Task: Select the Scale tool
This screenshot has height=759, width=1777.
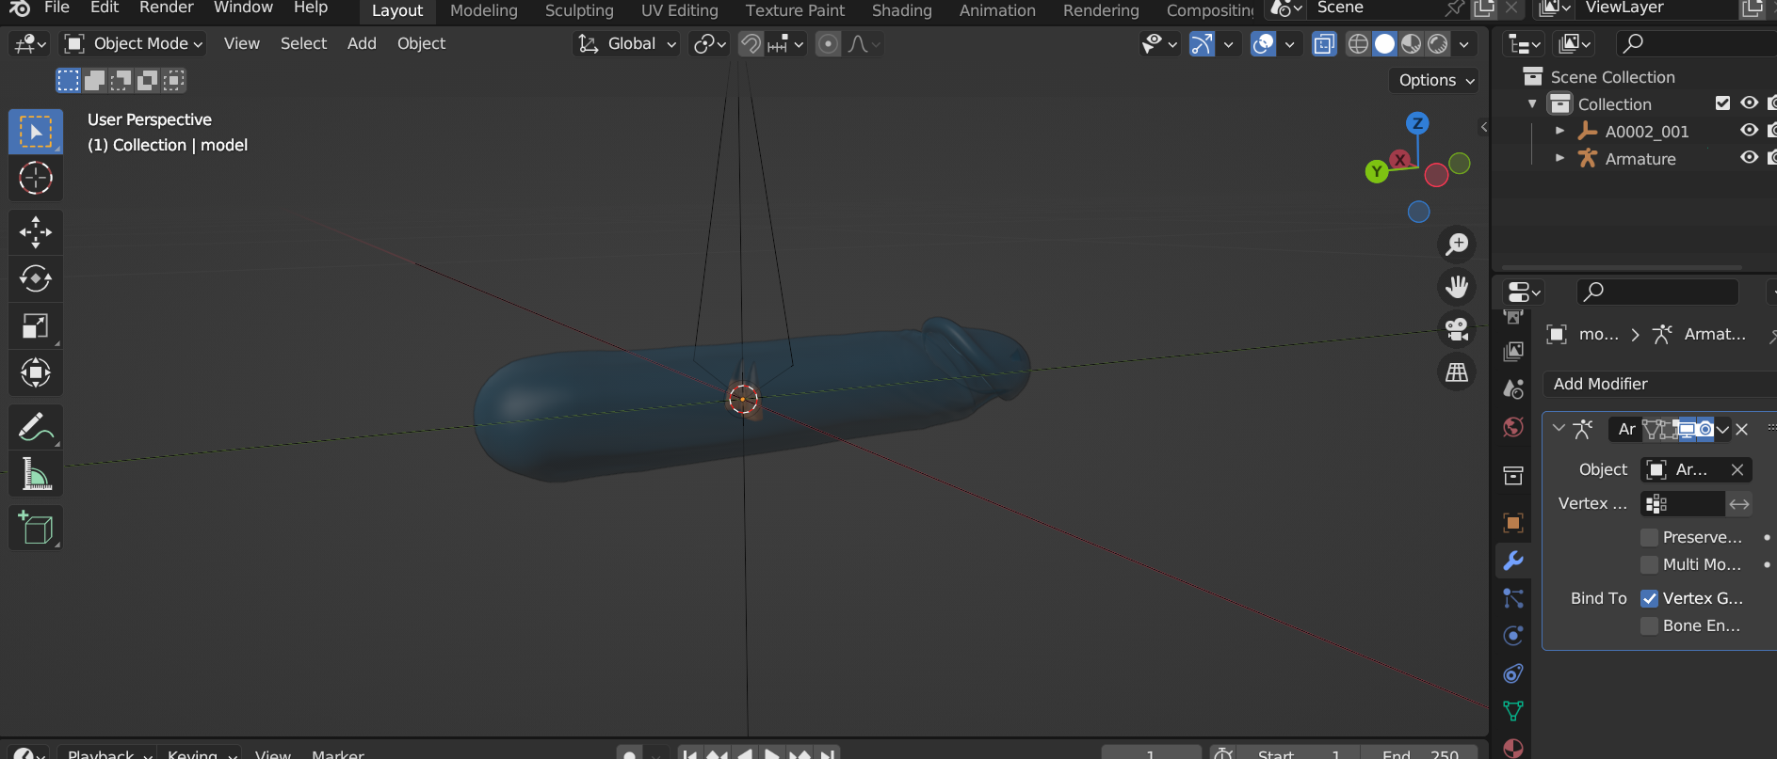Action: (36, 325)
